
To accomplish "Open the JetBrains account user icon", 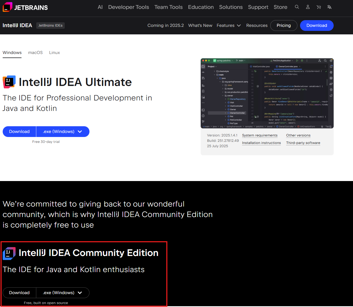I will (x=308, y=7).
